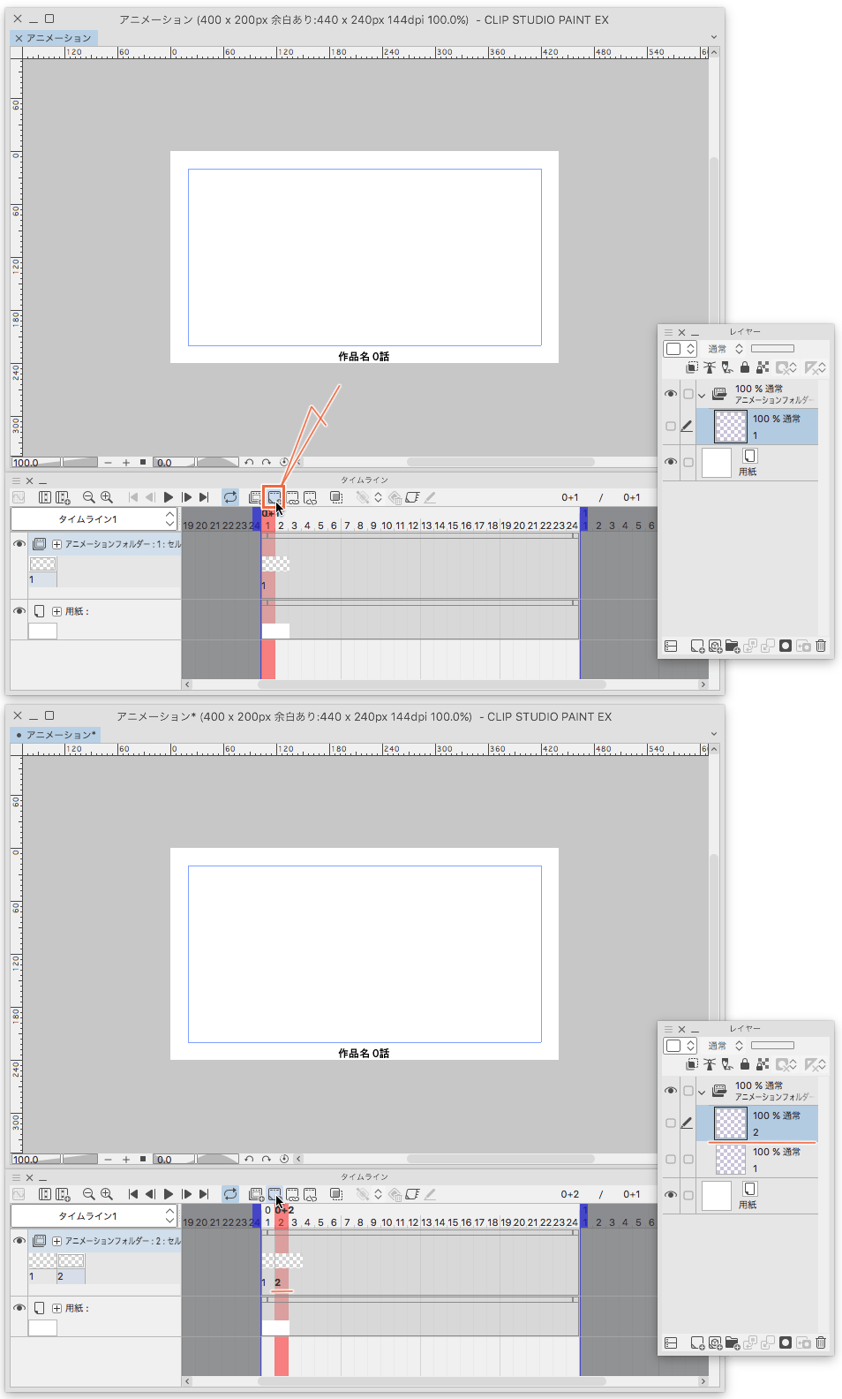The height and width of the screenshot is (1399, 842).
Task: Click New layer folder icon in upper Layer palette
Action: click(x=732, y=647)
